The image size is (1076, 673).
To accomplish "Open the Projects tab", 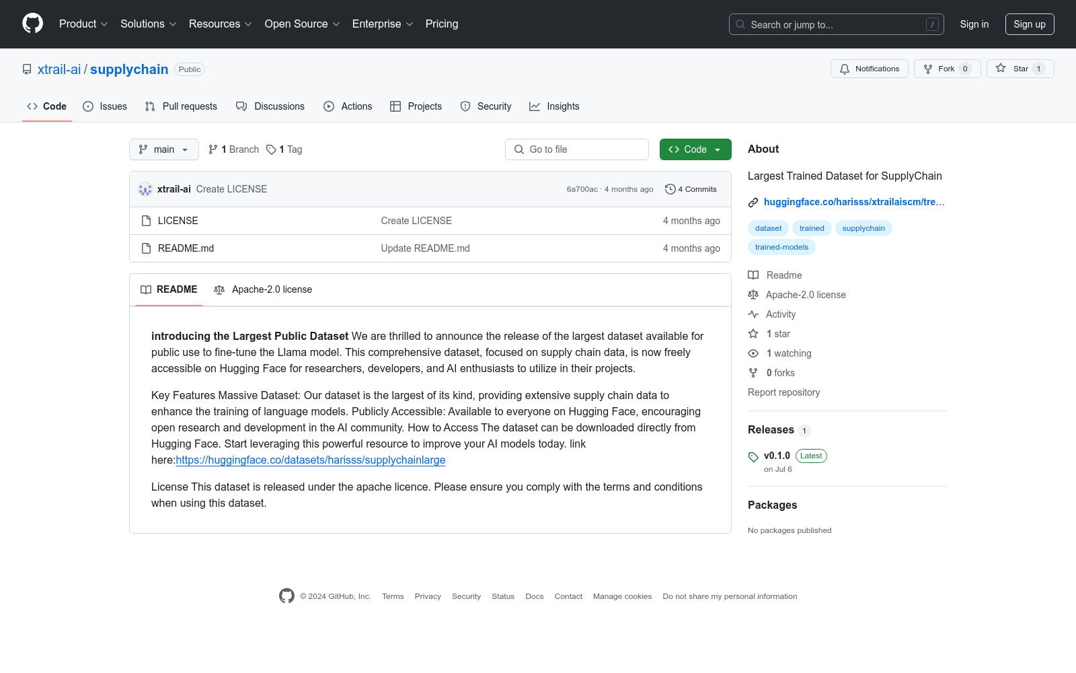I will (416, 106).
